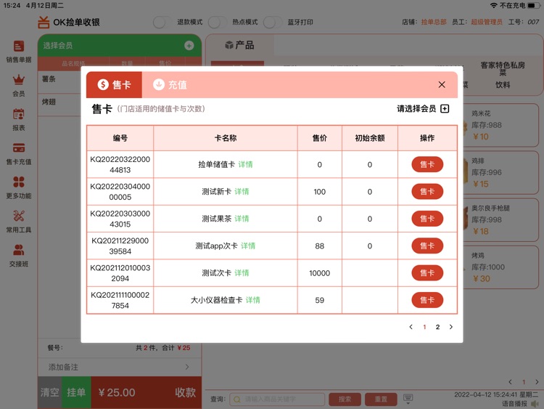The width and height of the screenshot is (544, 409).
Task: Open 更多功能 four-dot icon
Action: (19, 182)
